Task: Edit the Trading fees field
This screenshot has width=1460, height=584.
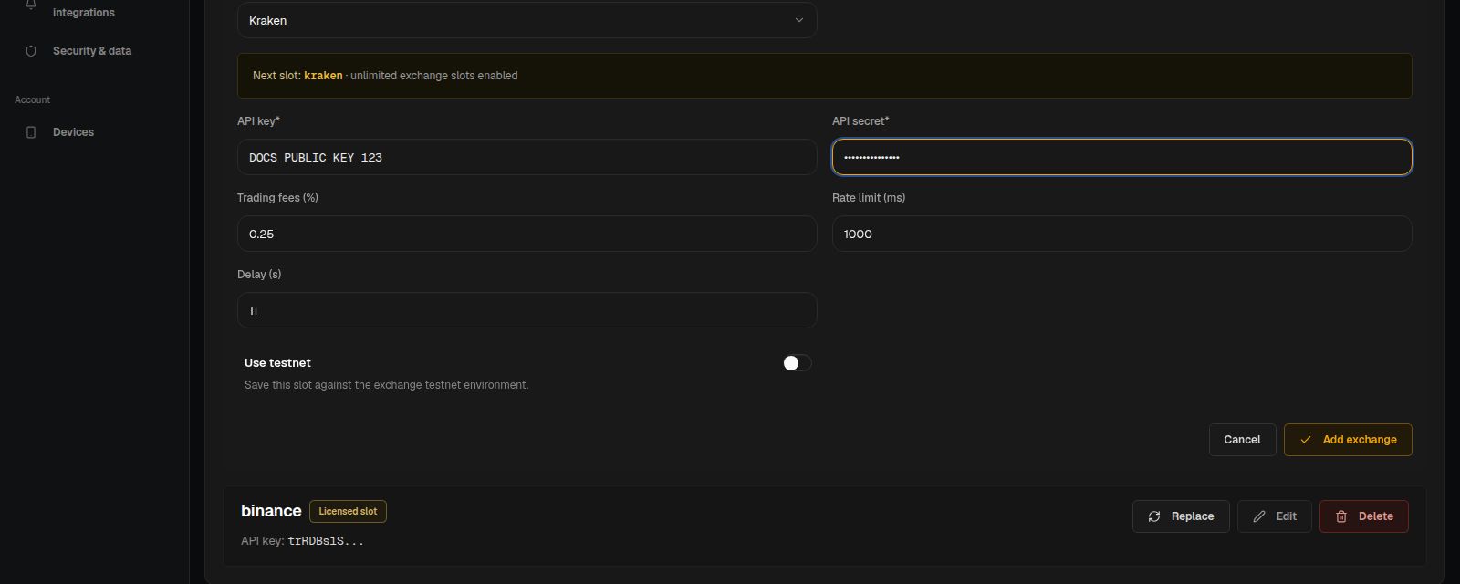Action: coord(527,234)
